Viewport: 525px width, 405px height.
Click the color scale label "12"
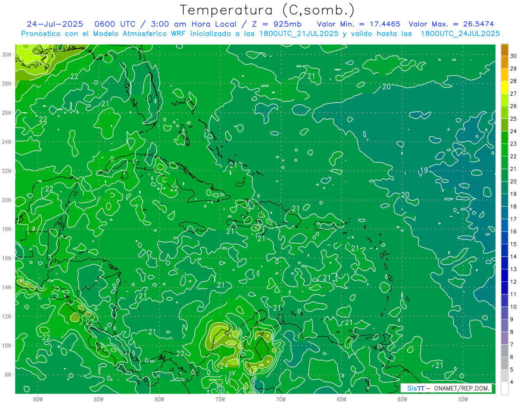[513, 282]
